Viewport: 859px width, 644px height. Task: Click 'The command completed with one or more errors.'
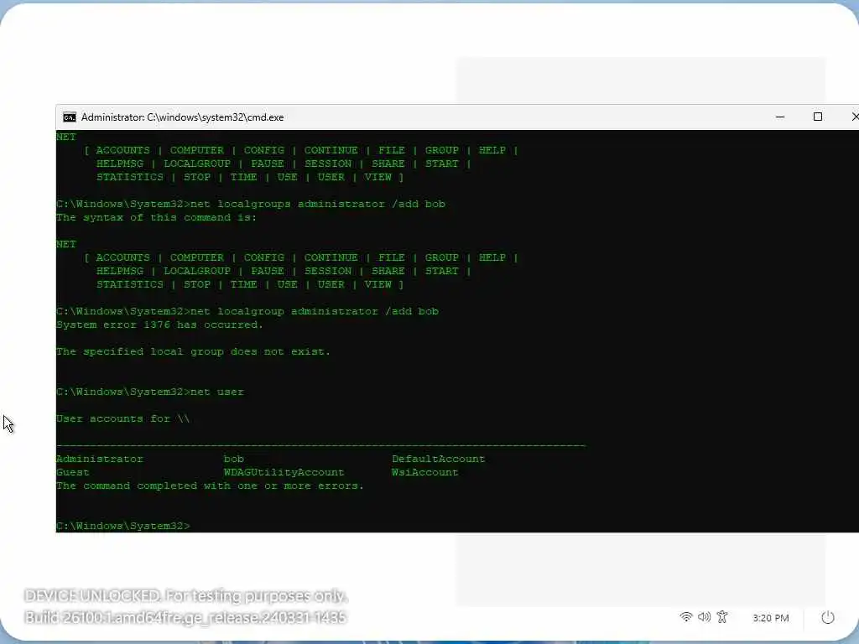pos(210,486)
